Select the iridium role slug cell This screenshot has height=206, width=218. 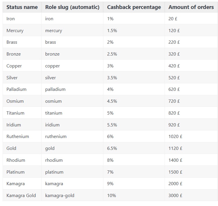point(52,125)
